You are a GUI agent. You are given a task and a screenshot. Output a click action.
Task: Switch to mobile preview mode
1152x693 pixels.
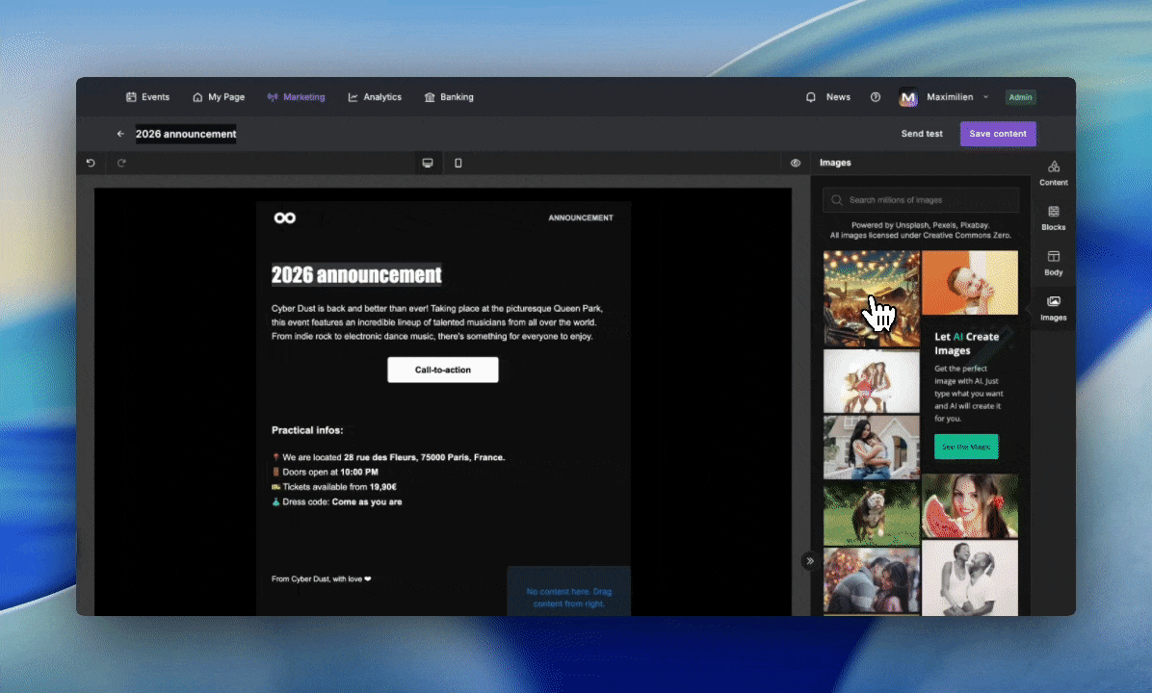pyautogui.click(x=458, y=163)
